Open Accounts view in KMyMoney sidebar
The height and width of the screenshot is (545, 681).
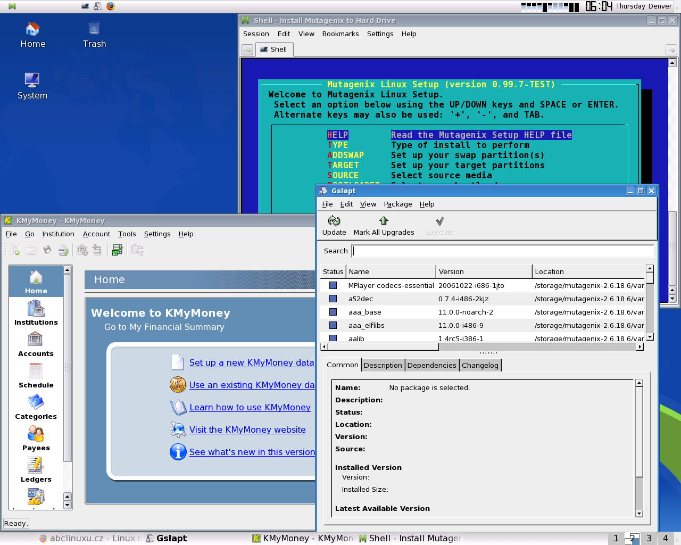[x=36, y=344]
